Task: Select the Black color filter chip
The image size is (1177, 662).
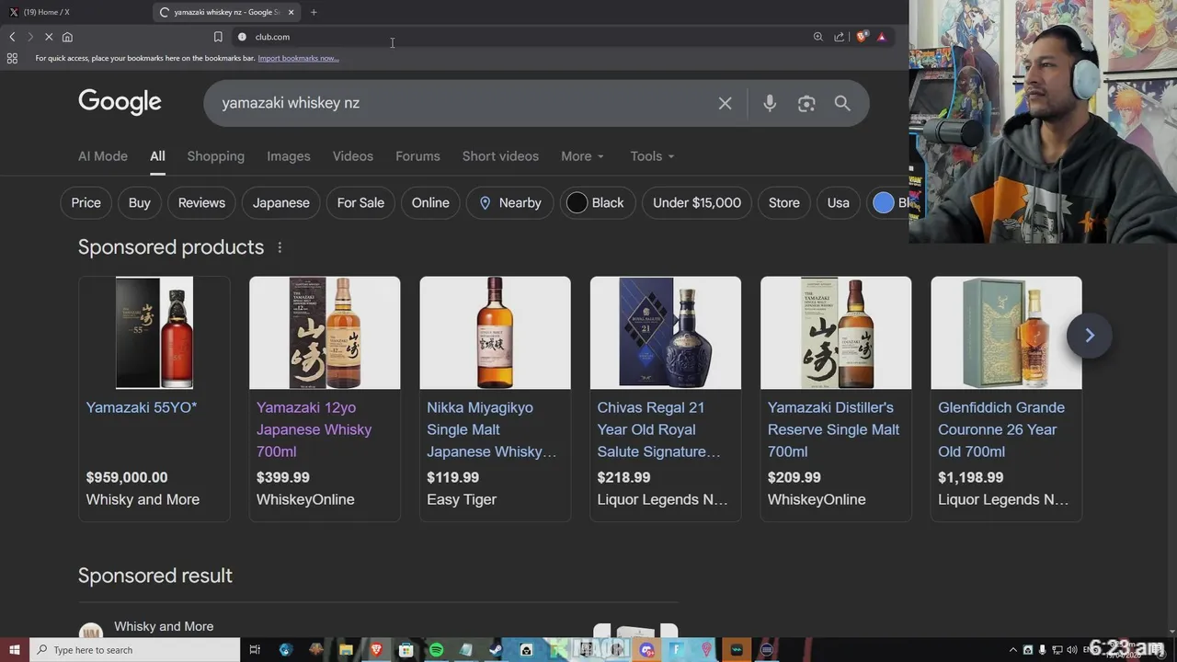Action: [598, 203]
